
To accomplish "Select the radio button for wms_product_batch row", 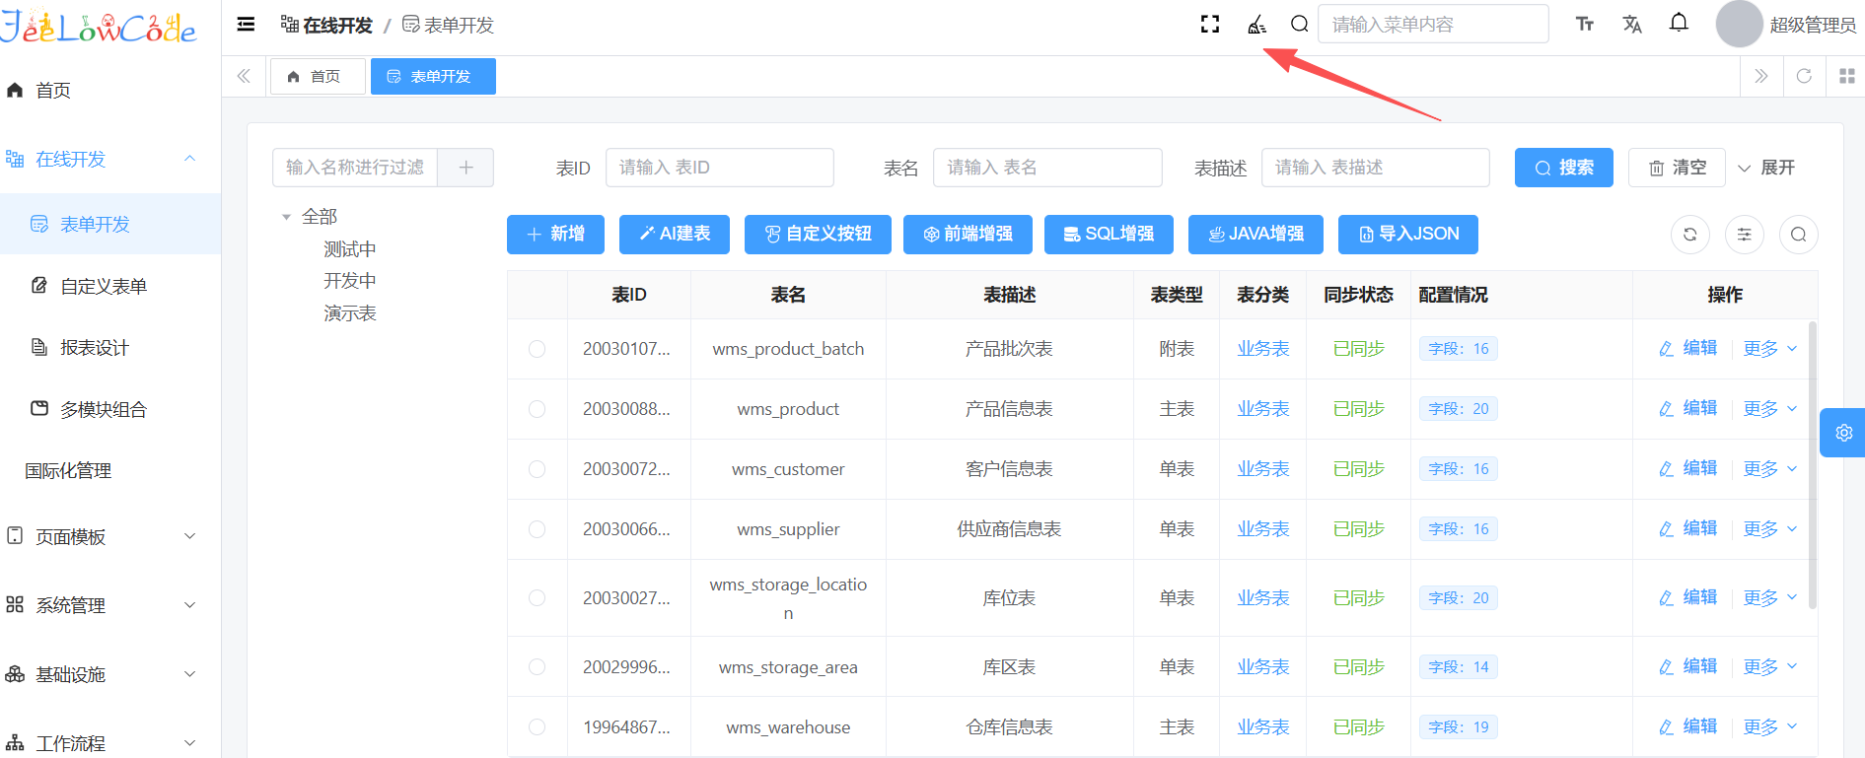I will coord(537,349).
